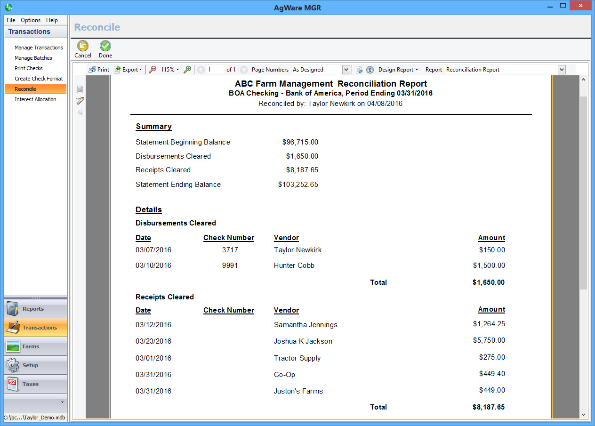This screenshot has width=595, height=426.
Task: Click the pencil icon in left margin
Action: point(80,101)
